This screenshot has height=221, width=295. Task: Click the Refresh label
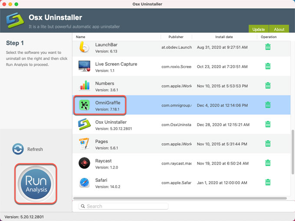[35, 149]
